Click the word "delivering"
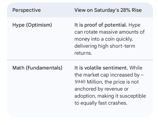The height and width of the screenshot is (125, 158). tap(85, 46)
